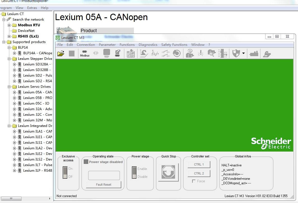Collapse the Supported products node
Image resolution: width=298 pixels, height=203 pixels.
[x=4, y=42]
